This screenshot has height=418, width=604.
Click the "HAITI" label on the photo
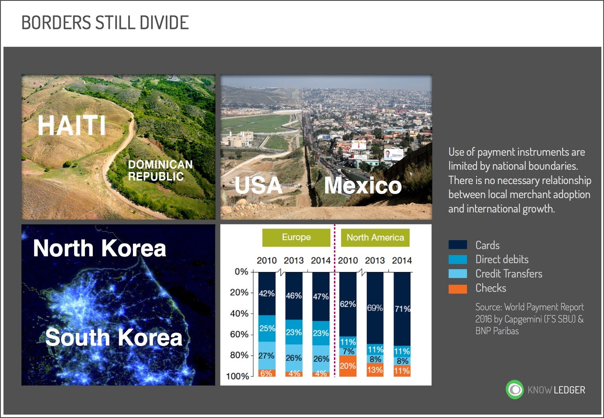coord(71,125)
